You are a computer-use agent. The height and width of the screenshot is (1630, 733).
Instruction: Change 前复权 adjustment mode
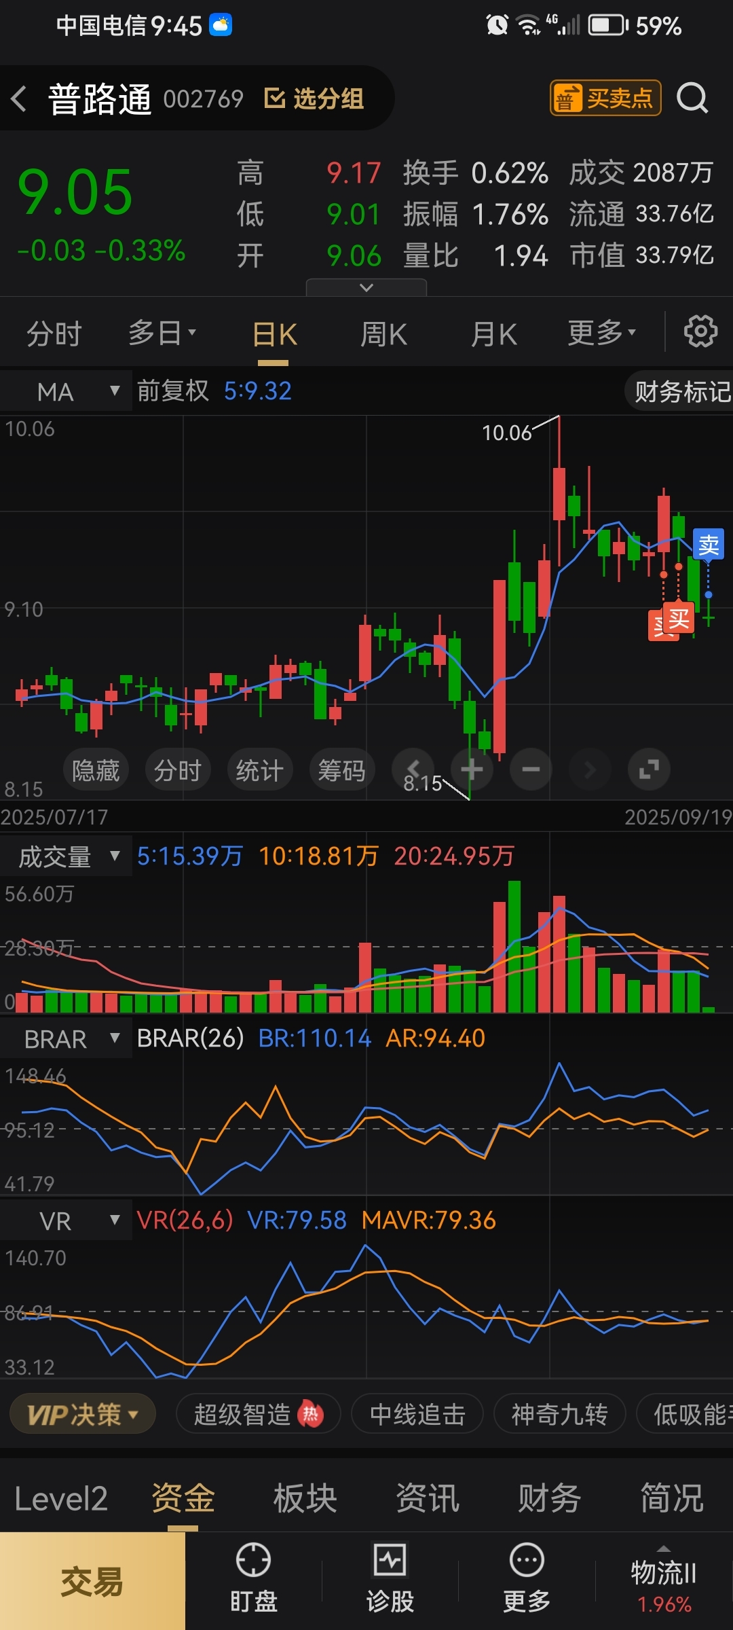tap(173, 391)
